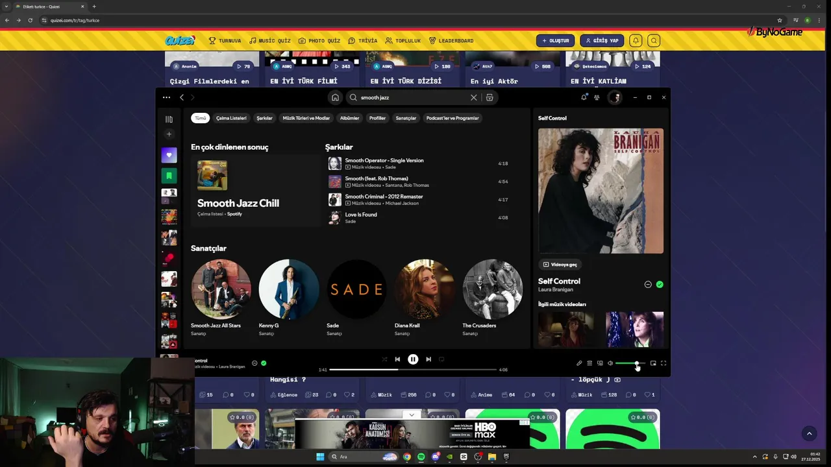Open MUSIC QUIZ in Quizei nav

269,41
